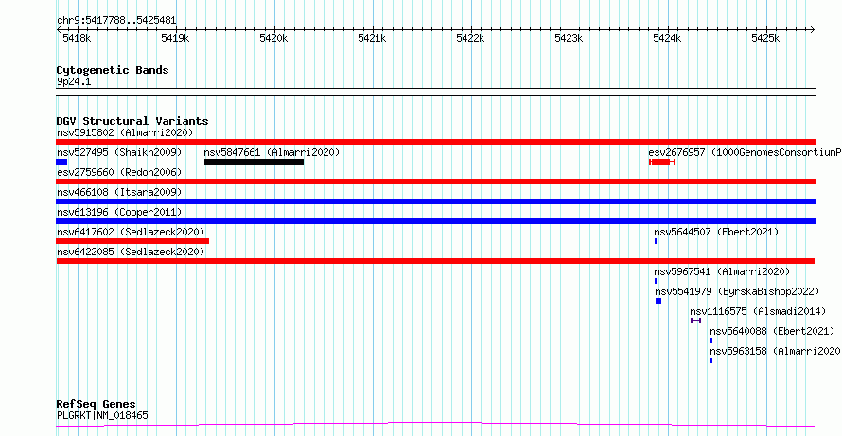This screenshot has height=436, width=842.
Task: Click the nsv527495 (Shaikh2009) label
Action: click(119, 152)
